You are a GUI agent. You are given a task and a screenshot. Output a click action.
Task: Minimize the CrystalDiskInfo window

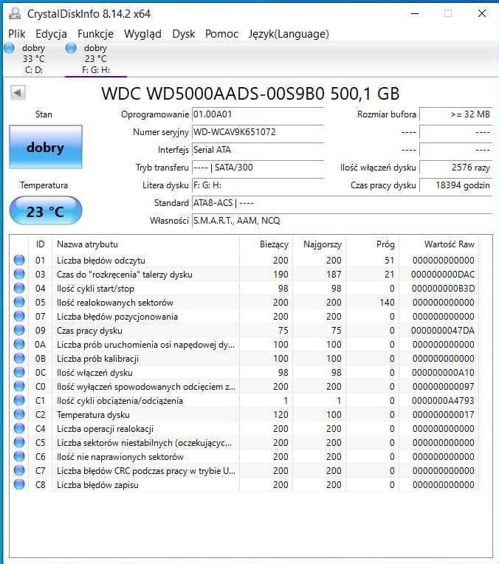[x=415, y=14]
